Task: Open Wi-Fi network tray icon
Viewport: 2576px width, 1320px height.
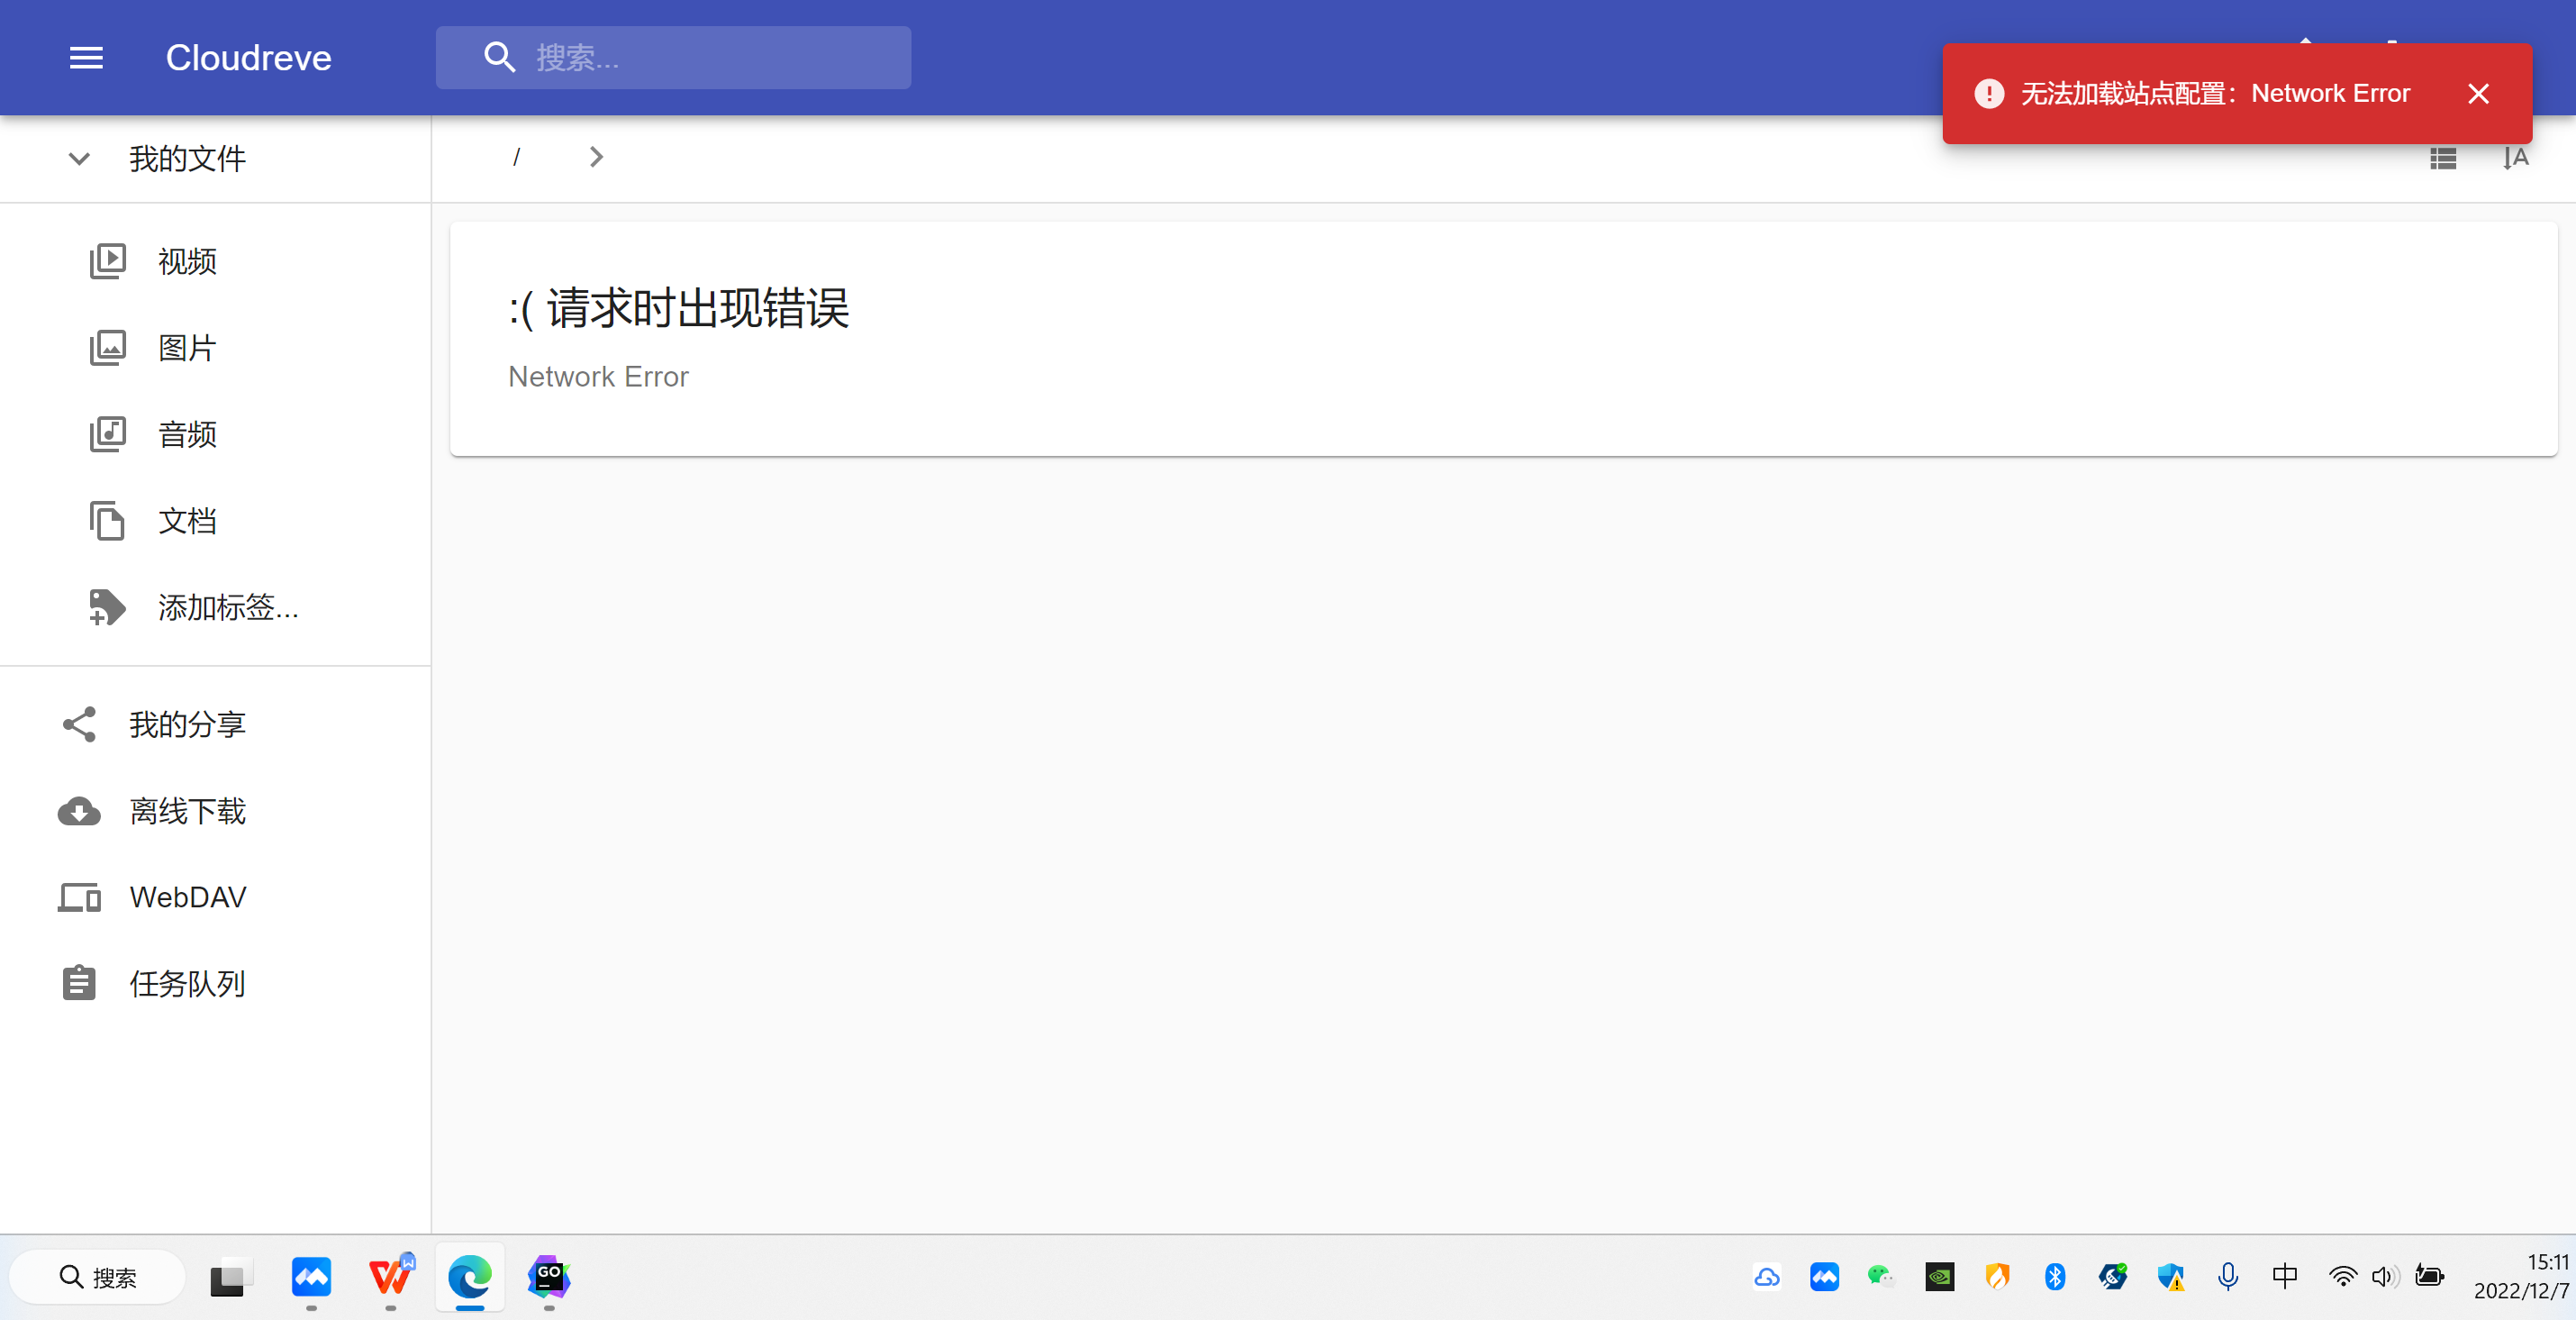Action: click(2342, 1277)
